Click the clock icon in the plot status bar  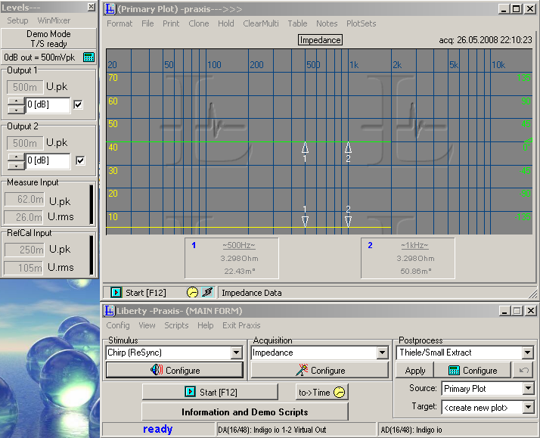pos(192,292)
